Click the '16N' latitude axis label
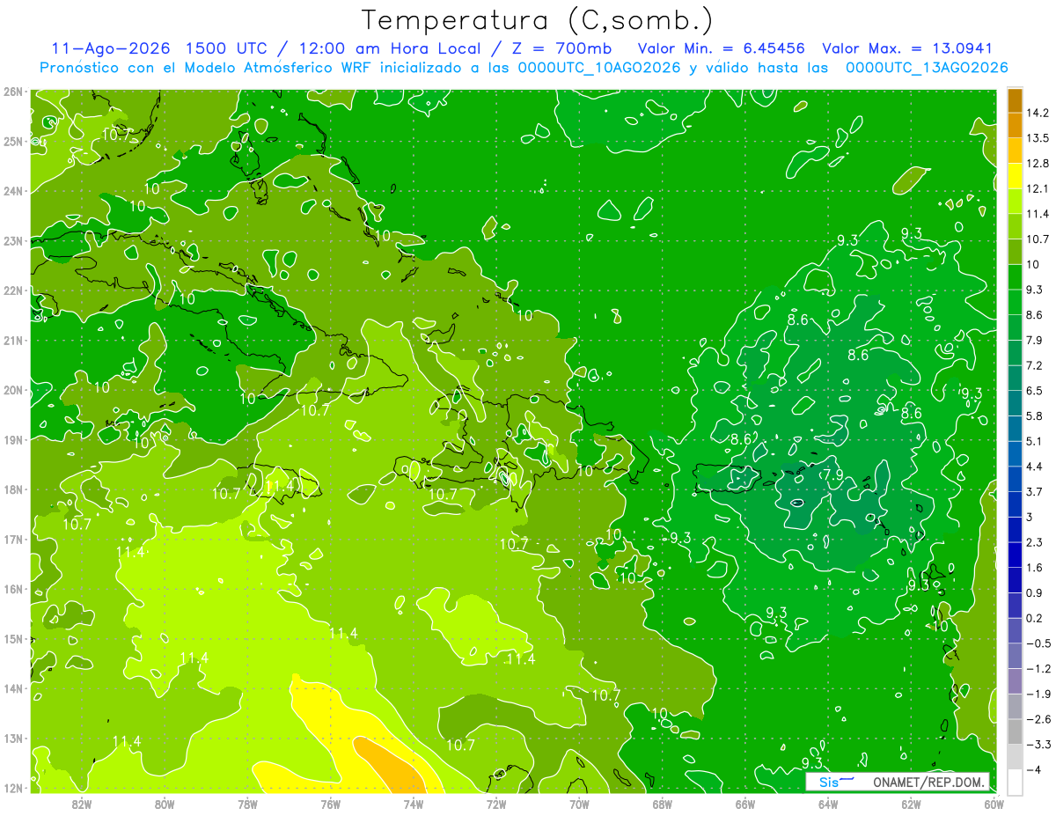The width and height of the screenshot is (1056, 816). [12, 589]
